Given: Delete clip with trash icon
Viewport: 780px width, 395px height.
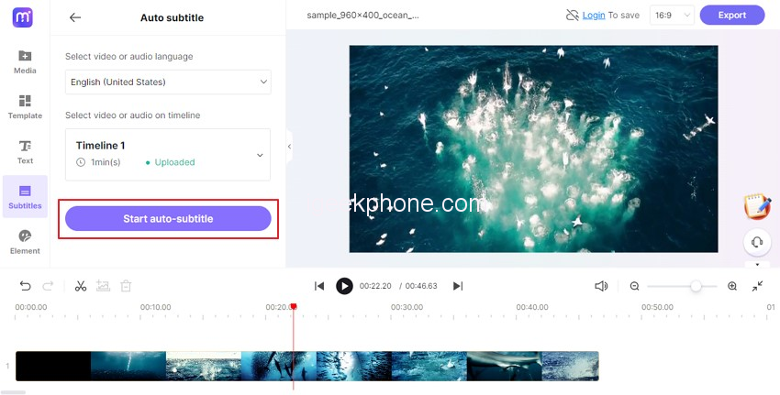Looking at the screenshot, I should pyautogui.click(x=126, y=286).
